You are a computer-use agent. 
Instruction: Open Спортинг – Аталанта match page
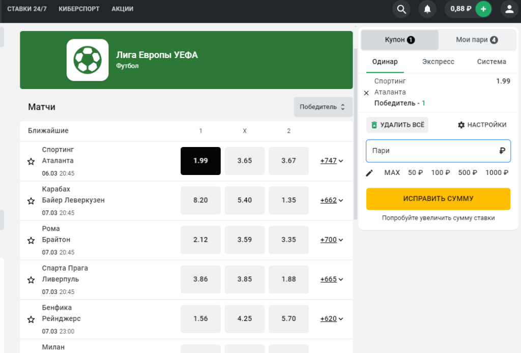pos(58,155)
